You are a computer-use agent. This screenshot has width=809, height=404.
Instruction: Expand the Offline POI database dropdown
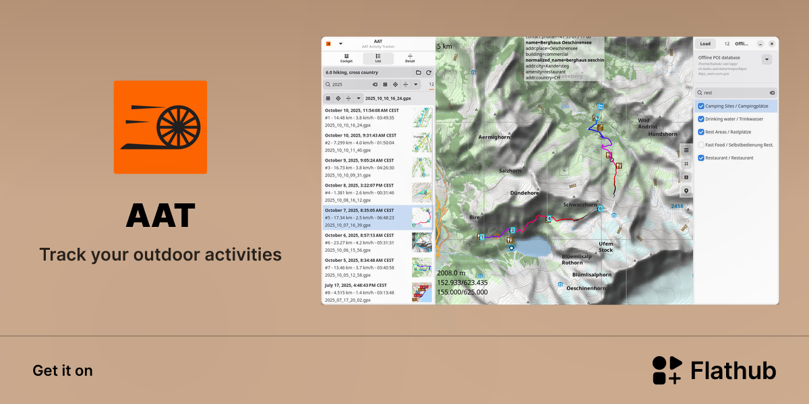click(x=767, y=60)
